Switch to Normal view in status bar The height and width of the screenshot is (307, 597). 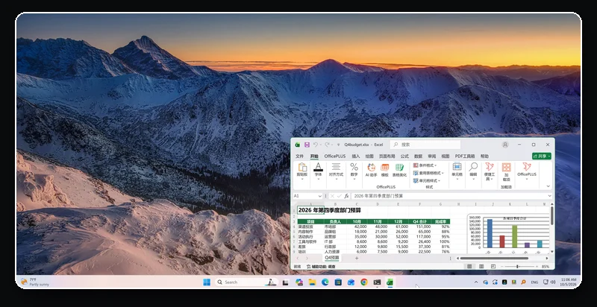469,267
